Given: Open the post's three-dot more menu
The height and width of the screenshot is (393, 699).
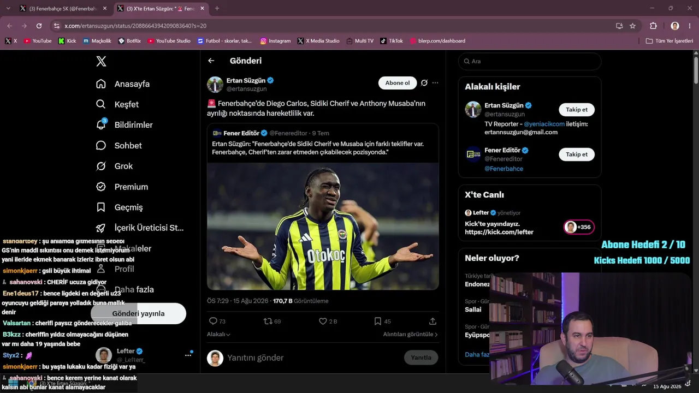Looking at the screenshot, I should pyautogui.click(x=435, y=83).
